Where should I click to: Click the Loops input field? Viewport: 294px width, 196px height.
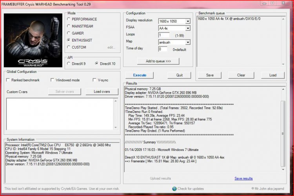coord(164,35)
